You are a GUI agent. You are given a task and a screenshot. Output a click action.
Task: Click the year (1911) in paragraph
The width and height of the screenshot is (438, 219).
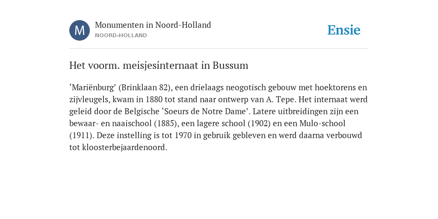click(82, 136)
